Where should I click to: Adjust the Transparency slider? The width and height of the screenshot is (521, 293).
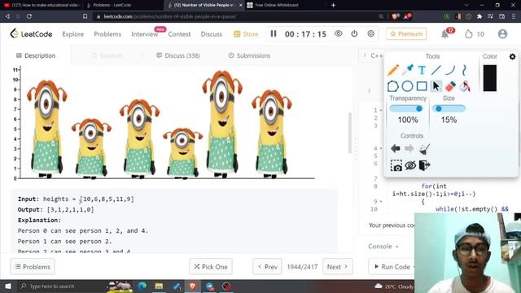point(406,108)
